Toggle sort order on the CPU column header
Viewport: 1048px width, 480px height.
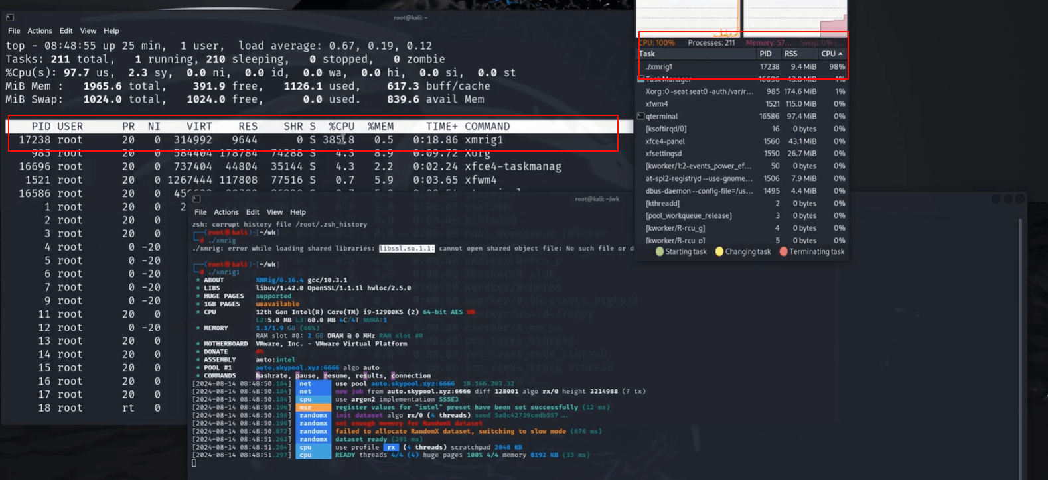[x=832, y=54]
